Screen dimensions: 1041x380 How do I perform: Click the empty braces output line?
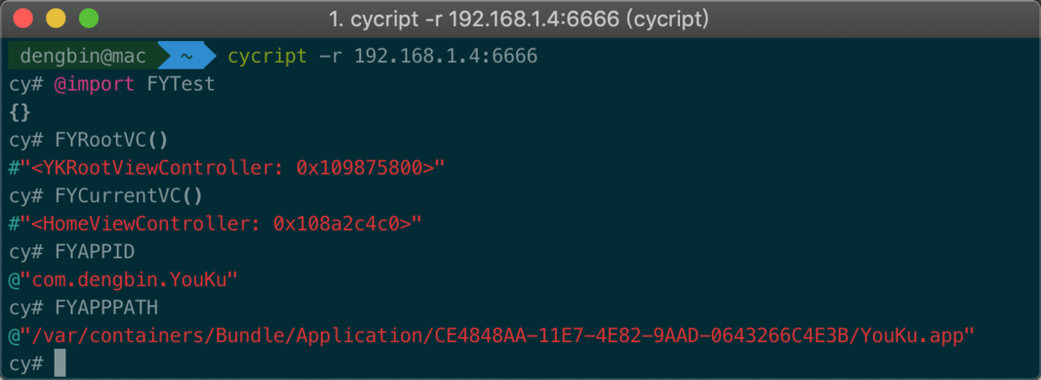[20, 112]
